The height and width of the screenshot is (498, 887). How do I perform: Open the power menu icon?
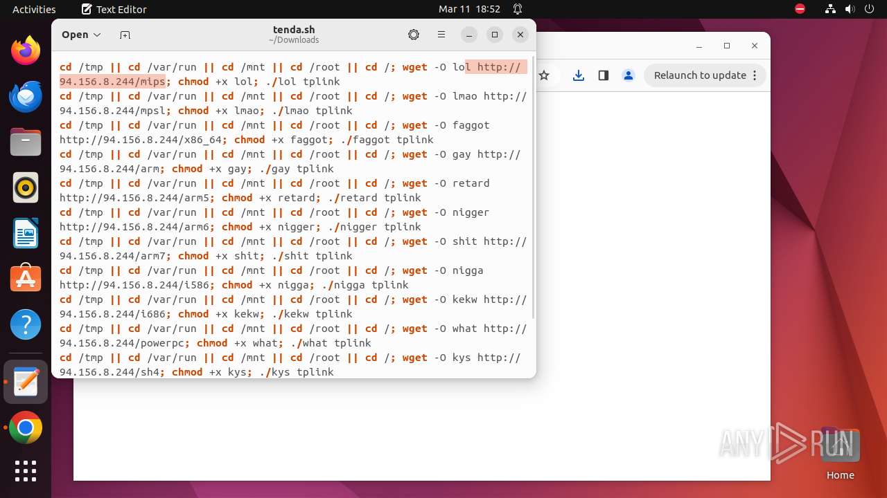pos(869,9)
